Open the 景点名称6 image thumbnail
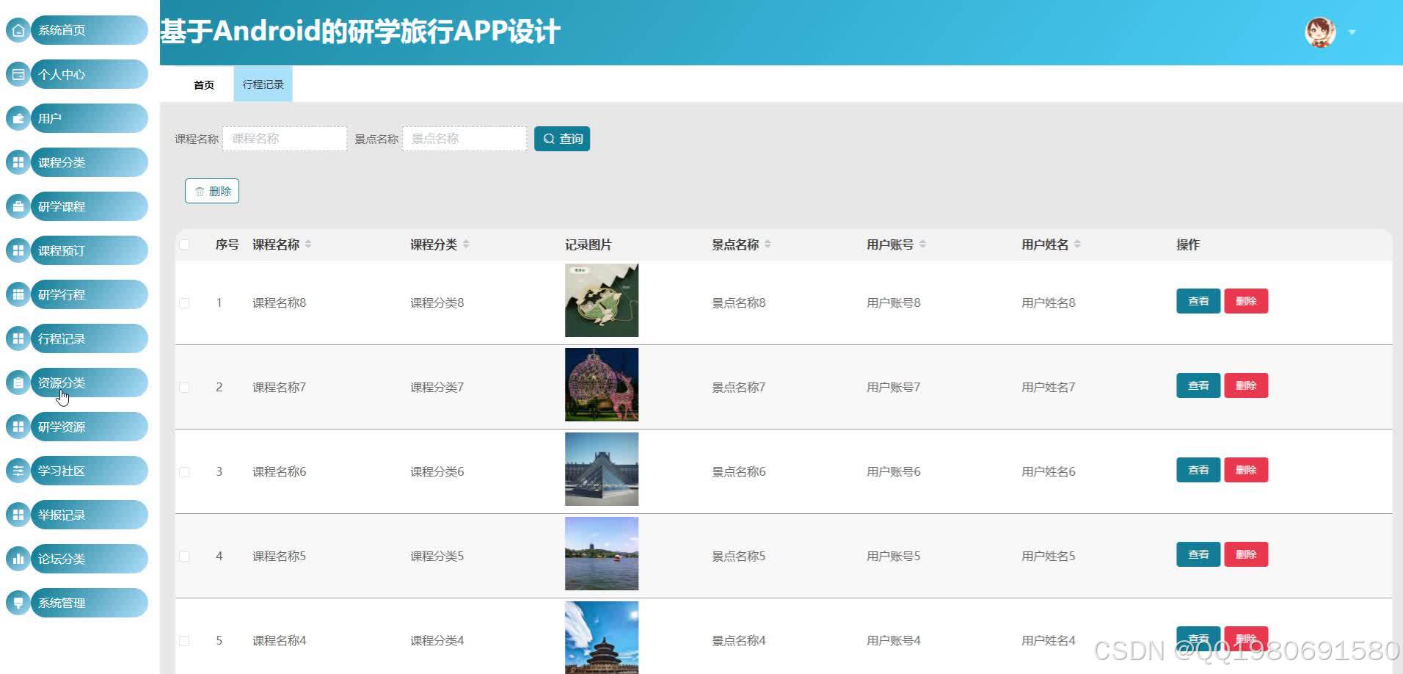 click(601, 468)
